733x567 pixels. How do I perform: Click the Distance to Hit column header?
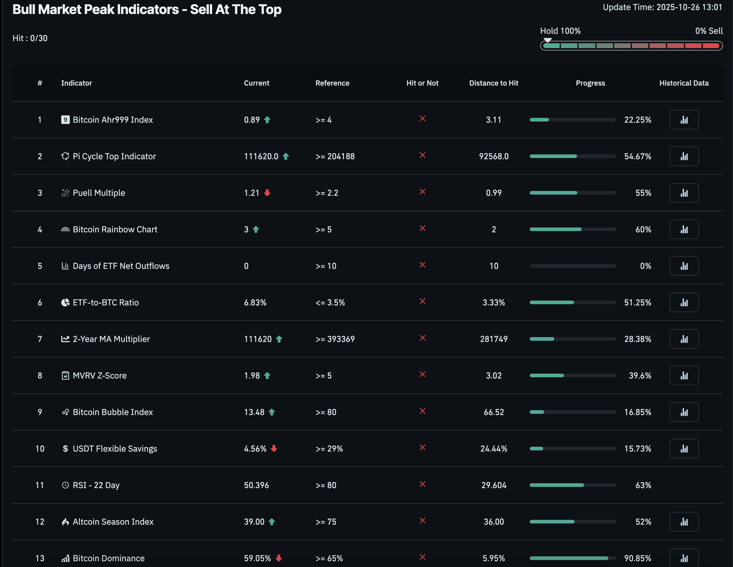[x=493, y=83]
